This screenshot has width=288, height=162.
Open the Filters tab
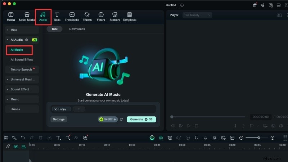tap(101, 17)
